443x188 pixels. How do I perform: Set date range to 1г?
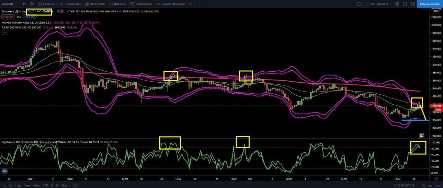(x=52, y=186)
